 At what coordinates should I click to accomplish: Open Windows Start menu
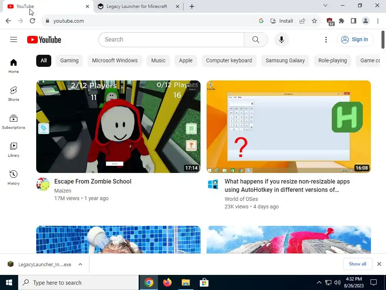pos(9,282)
